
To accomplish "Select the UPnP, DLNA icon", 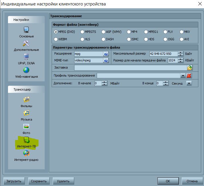I will tap(26, 57).
